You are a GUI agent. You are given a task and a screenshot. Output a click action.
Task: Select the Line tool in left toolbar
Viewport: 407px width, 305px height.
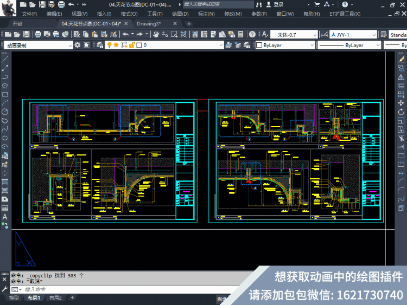coord(5,60)
